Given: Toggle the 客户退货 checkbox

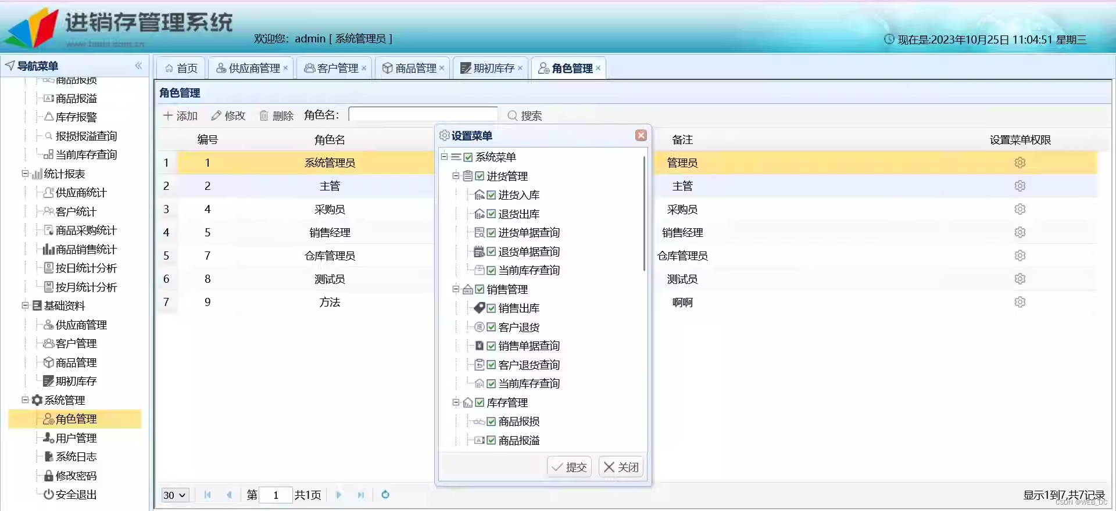Looking at the screenshot, I should (491, 327).
